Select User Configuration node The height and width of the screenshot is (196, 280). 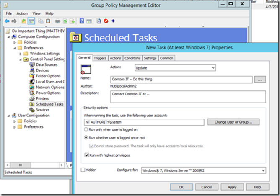tap(34, 116)
